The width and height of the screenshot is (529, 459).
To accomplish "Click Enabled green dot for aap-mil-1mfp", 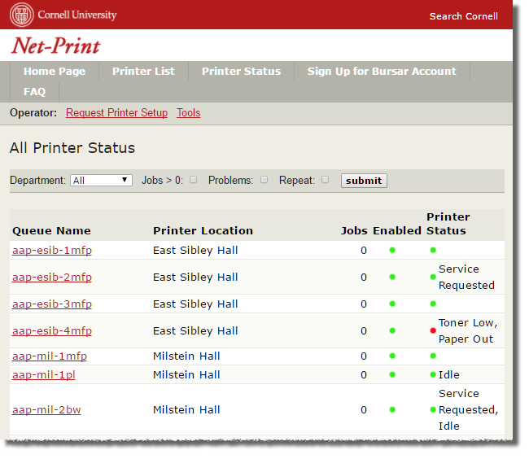I will 392,356.
